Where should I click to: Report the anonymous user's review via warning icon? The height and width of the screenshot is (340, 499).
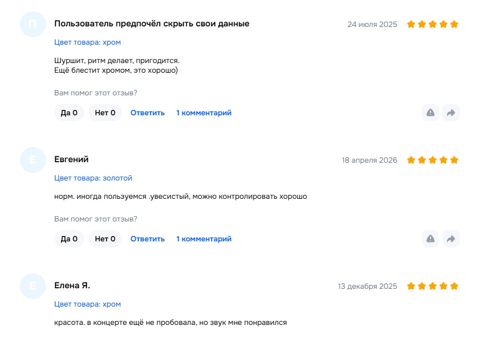point(430,113)
